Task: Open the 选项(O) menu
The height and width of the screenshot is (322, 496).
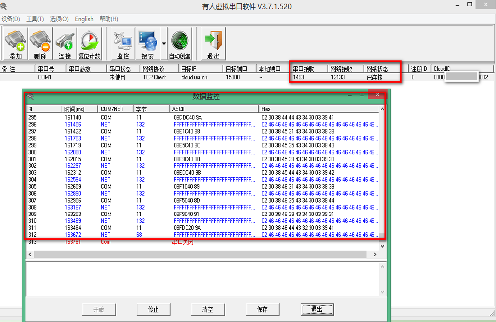Action: (59, 19)
